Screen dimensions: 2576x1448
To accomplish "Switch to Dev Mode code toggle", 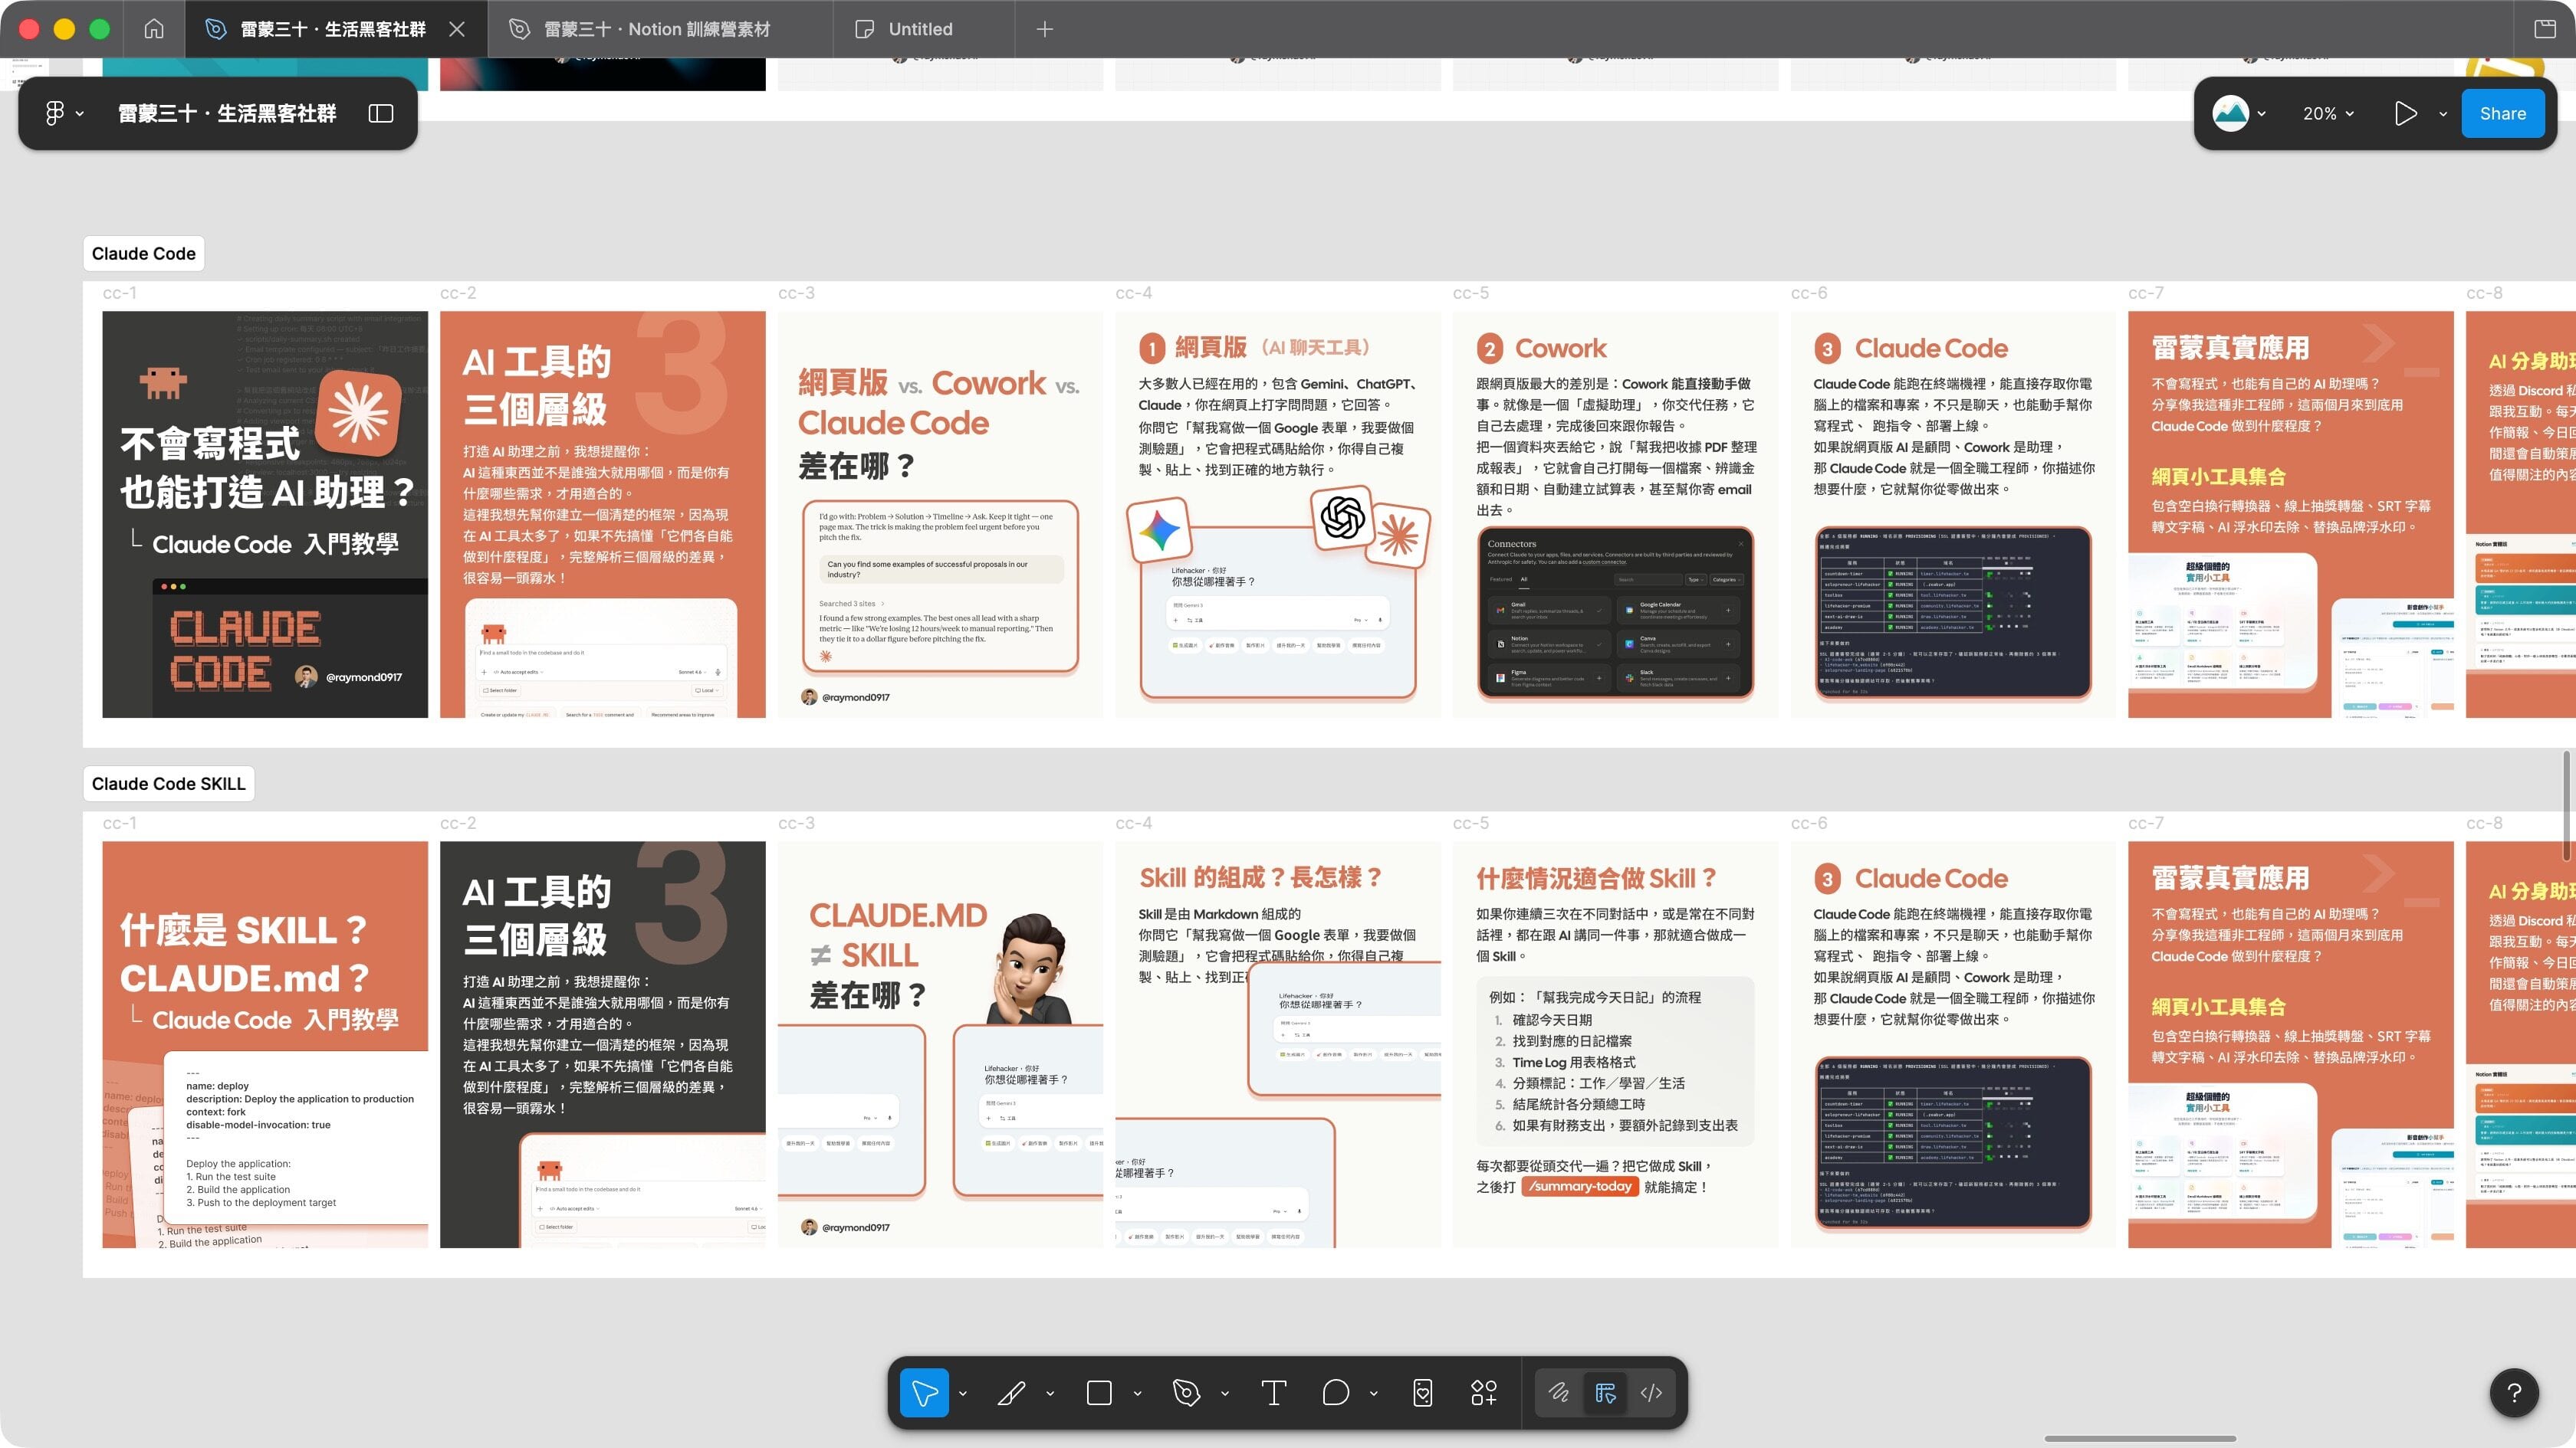I will [x=1651, y=1392].
